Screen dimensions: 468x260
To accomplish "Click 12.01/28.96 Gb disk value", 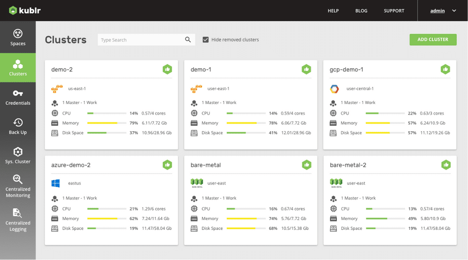I will (296, 133).
